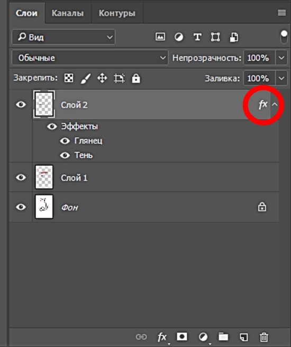The height and width of the screenshot is (347, 291).
Task: Toggle visibility of the Фон layer
Action: (21, 207)
